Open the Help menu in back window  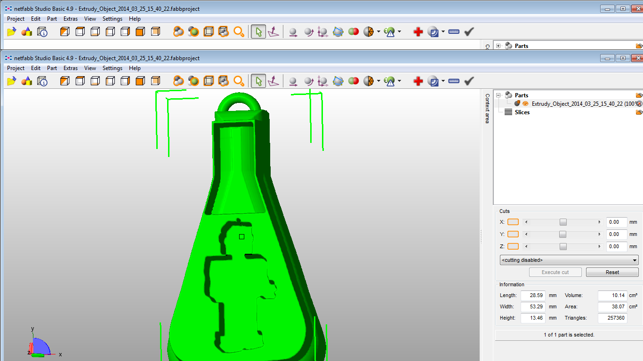pyautogui.click(x=135, y=19)
